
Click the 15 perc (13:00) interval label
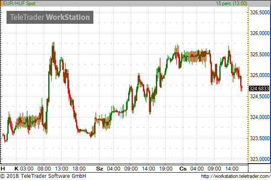point(231,3)
